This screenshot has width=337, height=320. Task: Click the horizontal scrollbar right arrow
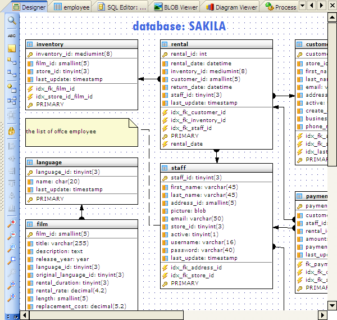click(x=322, y=316)
